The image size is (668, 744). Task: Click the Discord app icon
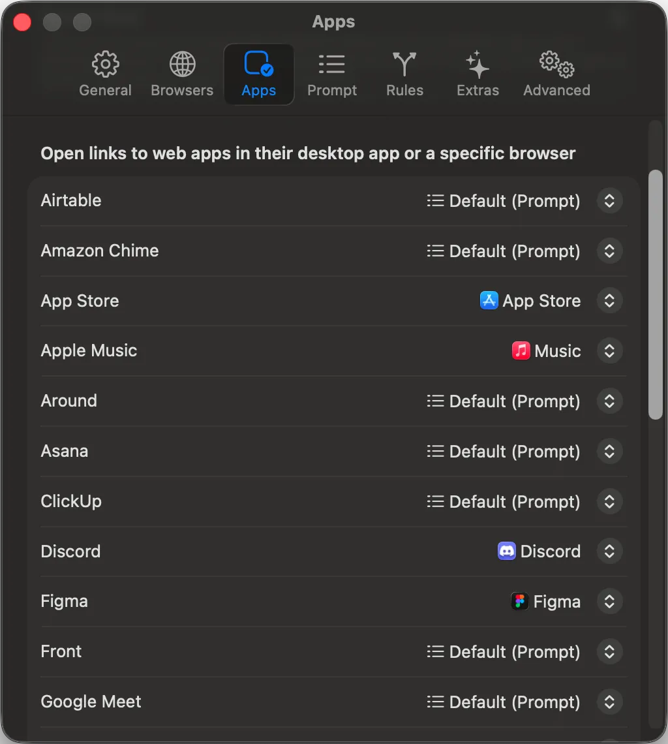[507, 551]
